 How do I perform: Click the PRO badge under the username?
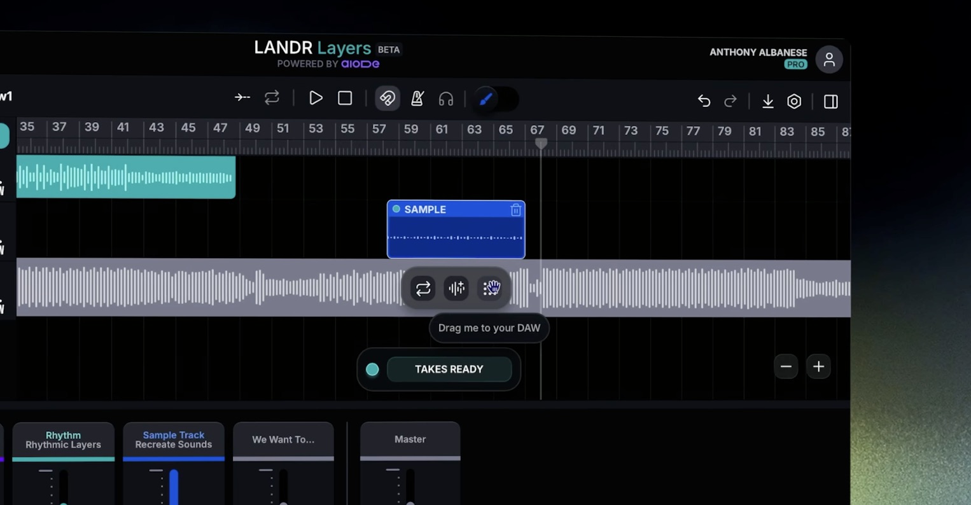pyautogui.click(x=795, y=64)
